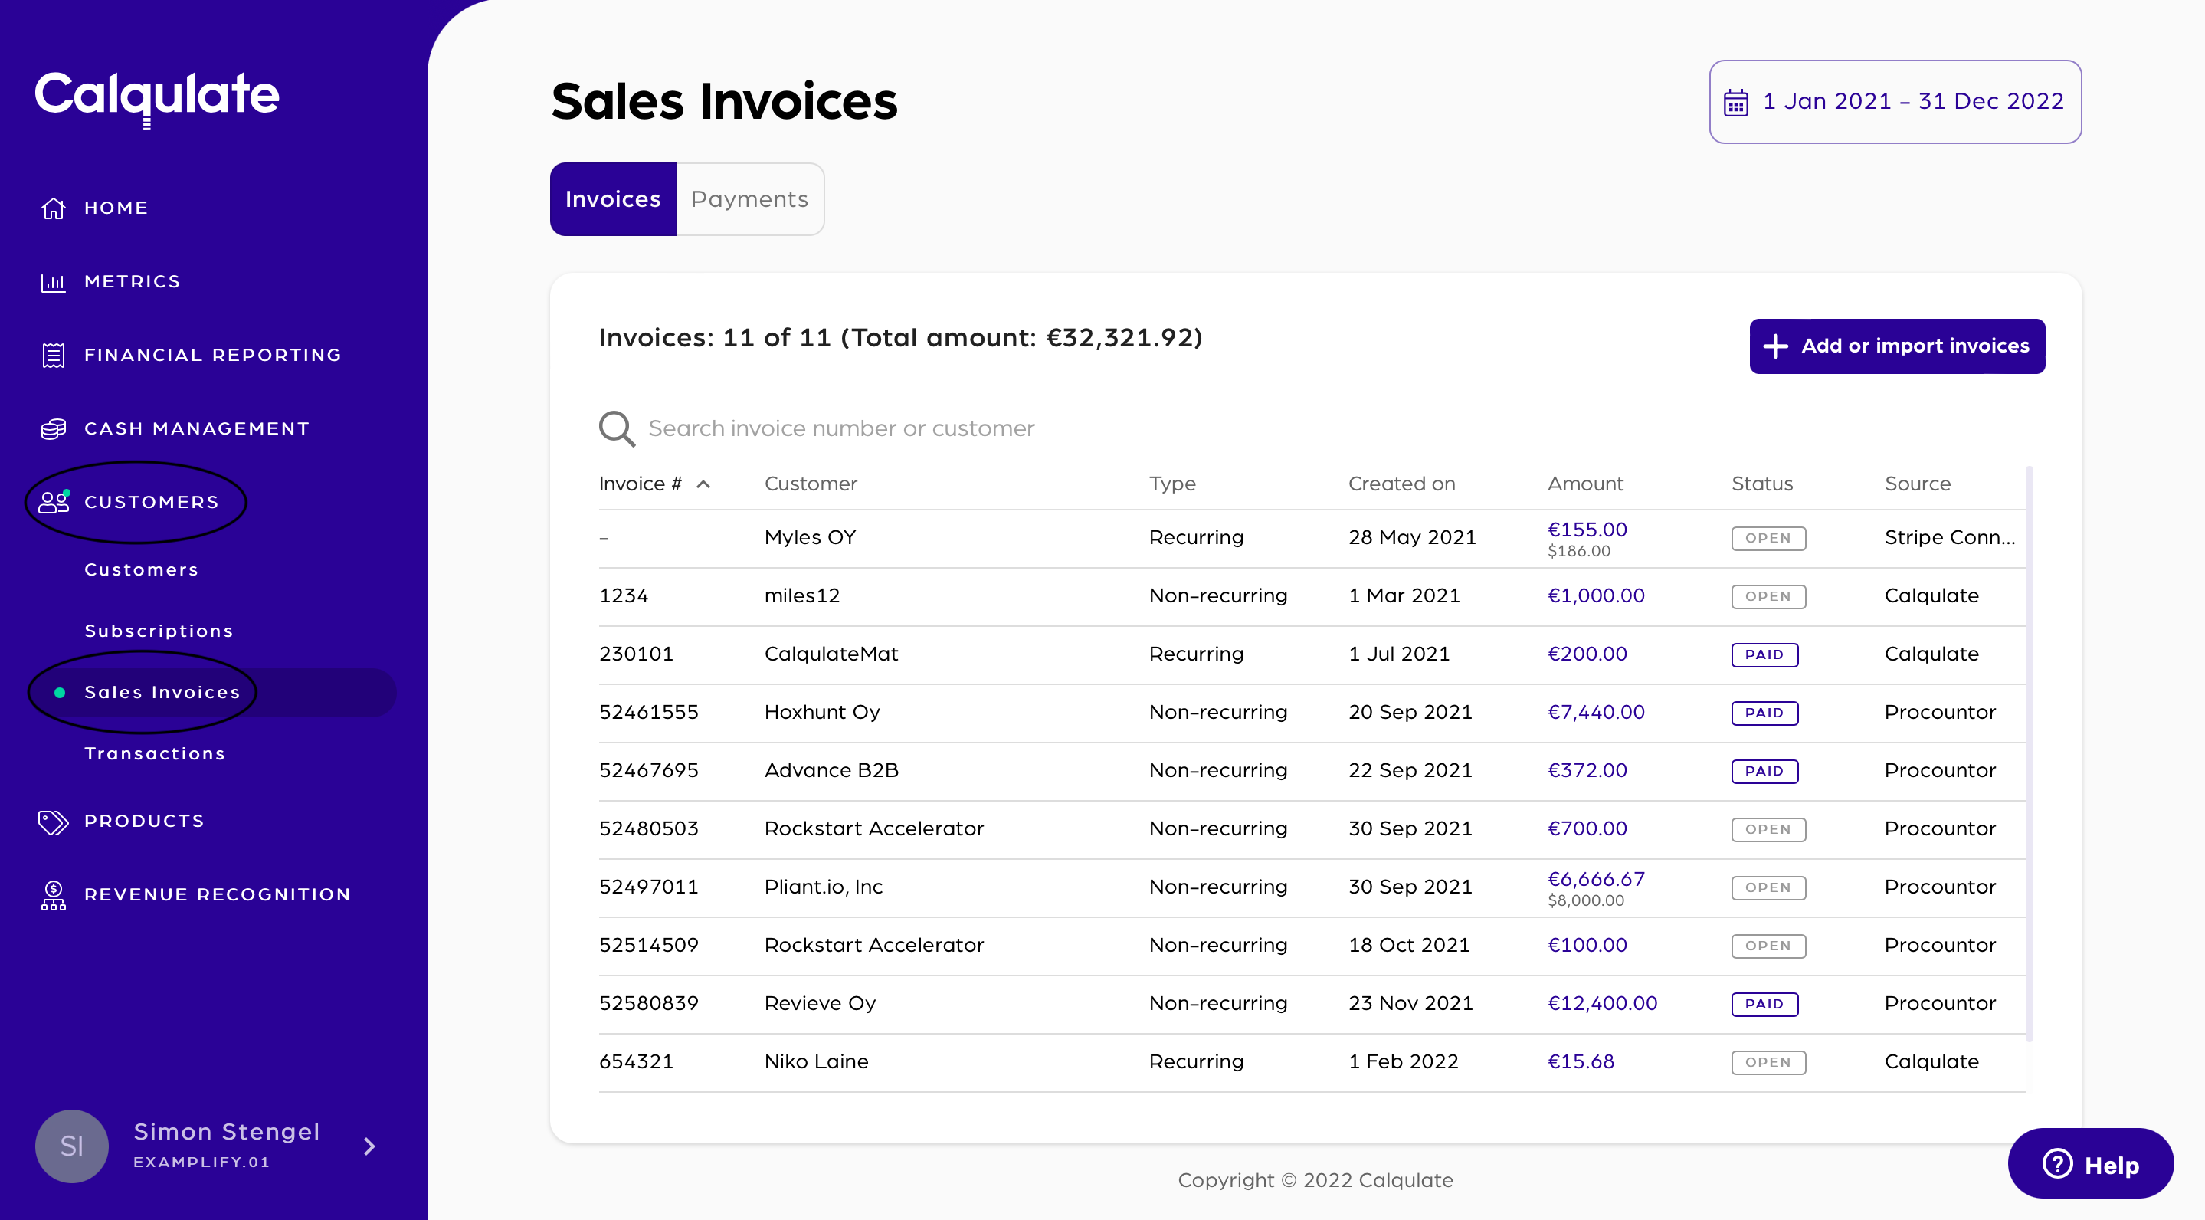The height and width of the screenshot is (1220, 2205).
Task: Click the magnifier search icon
Action: pos(616,428)
